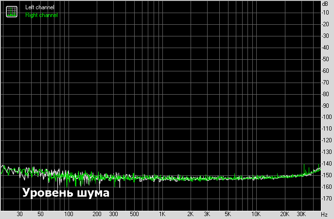The width and height of the screenshot is (334, 219).
Task: Click the 5K frequency axis label
Action: [228, 214]
